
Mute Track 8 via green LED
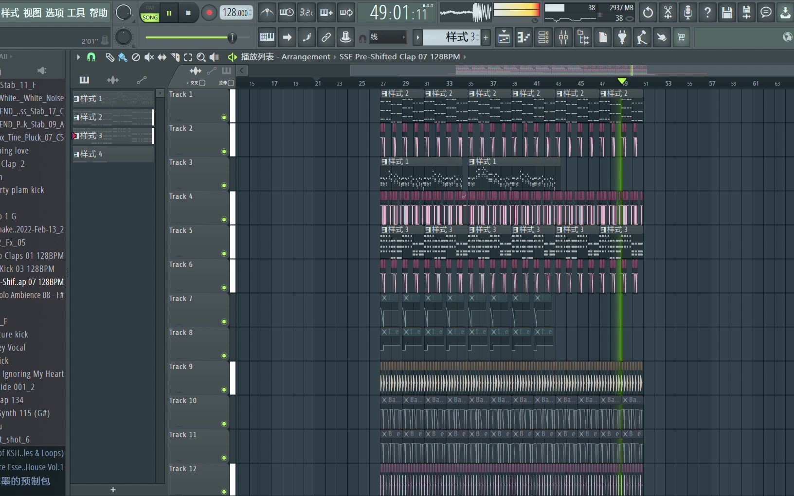224,356
